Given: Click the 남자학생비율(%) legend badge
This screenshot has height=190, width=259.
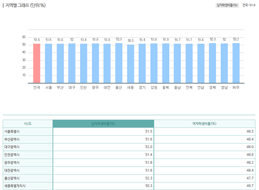Looking at the screenshot, I should 227,5.
